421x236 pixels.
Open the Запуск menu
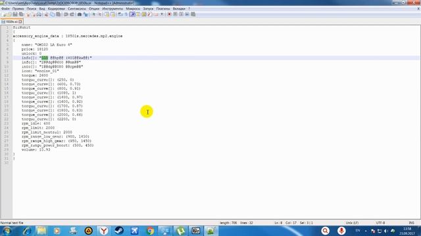coord(148,9)
